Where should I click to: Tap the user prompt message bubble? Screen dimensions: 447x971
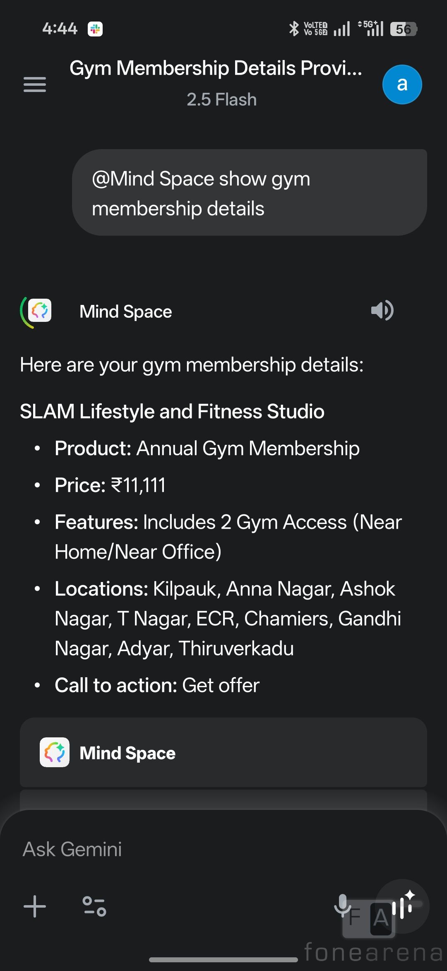coord(249,193)
